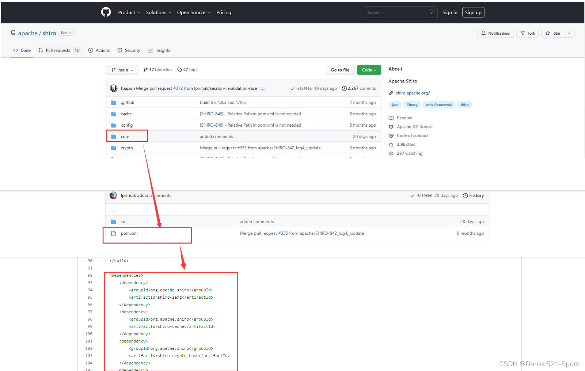Expand the Solutions menu
Image resolution: width=585 pixels, height=371 pixels.
159,12
